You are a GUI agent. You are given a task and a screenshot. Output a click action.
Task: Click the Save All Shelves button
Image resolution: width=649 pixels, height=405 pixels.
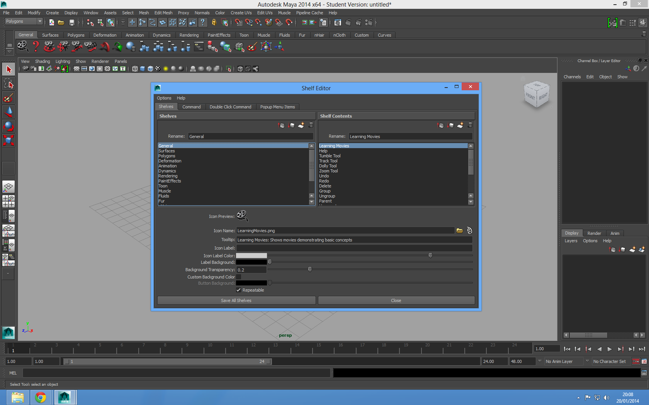(236, 300)
